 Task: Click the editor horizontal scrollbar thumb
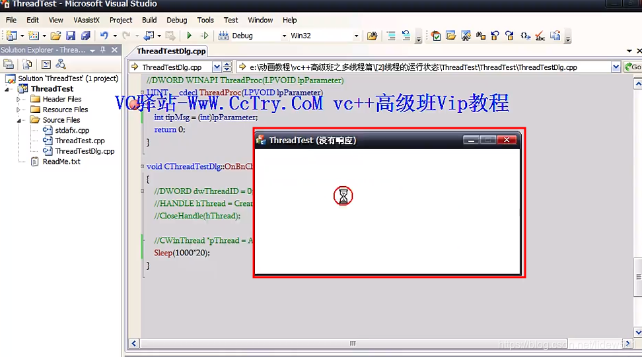point(353,344)
